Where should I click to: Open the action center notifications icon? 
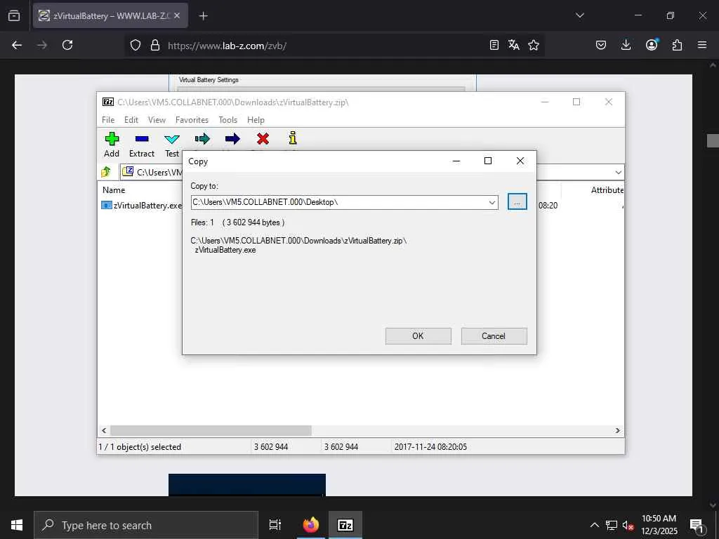(x=697, y=525)
